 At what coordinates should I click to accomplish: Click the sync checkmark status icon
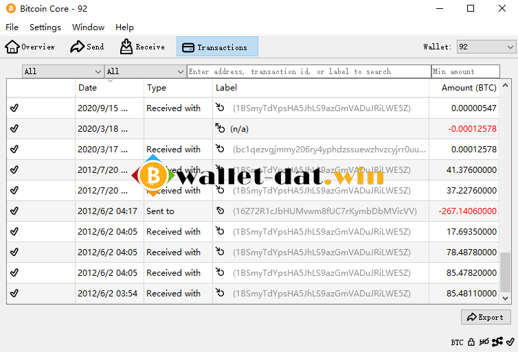click(510, 342)
